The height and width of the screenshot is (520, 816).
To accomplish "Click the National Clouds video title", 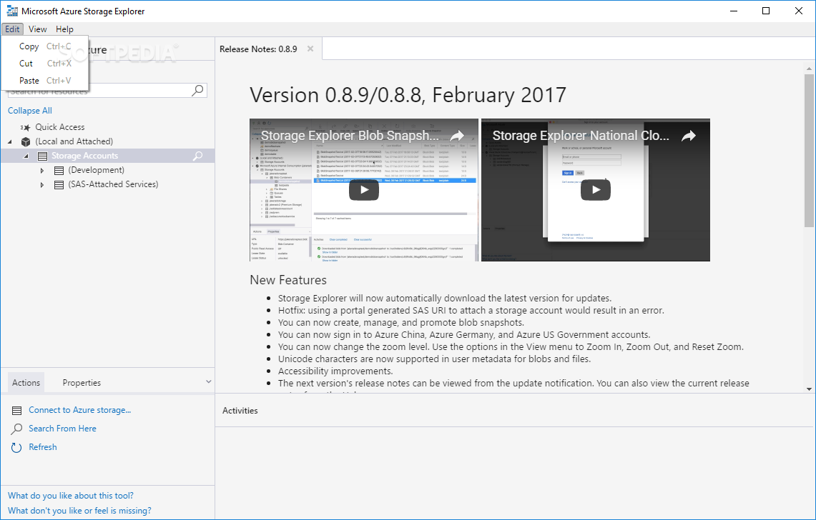I will [581, 135].
